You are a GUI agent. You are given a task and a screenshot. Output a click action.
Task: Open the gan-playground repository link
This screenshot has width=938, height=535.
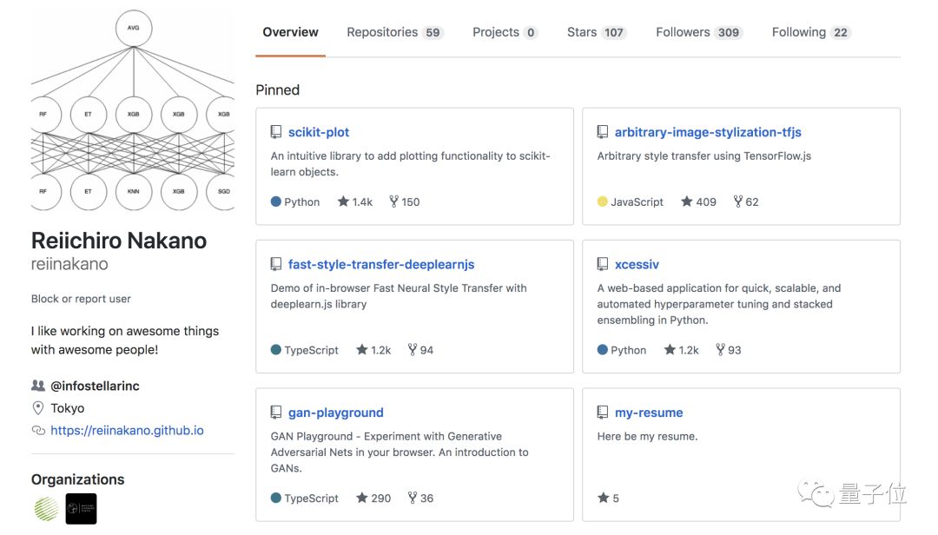[335, 413]
